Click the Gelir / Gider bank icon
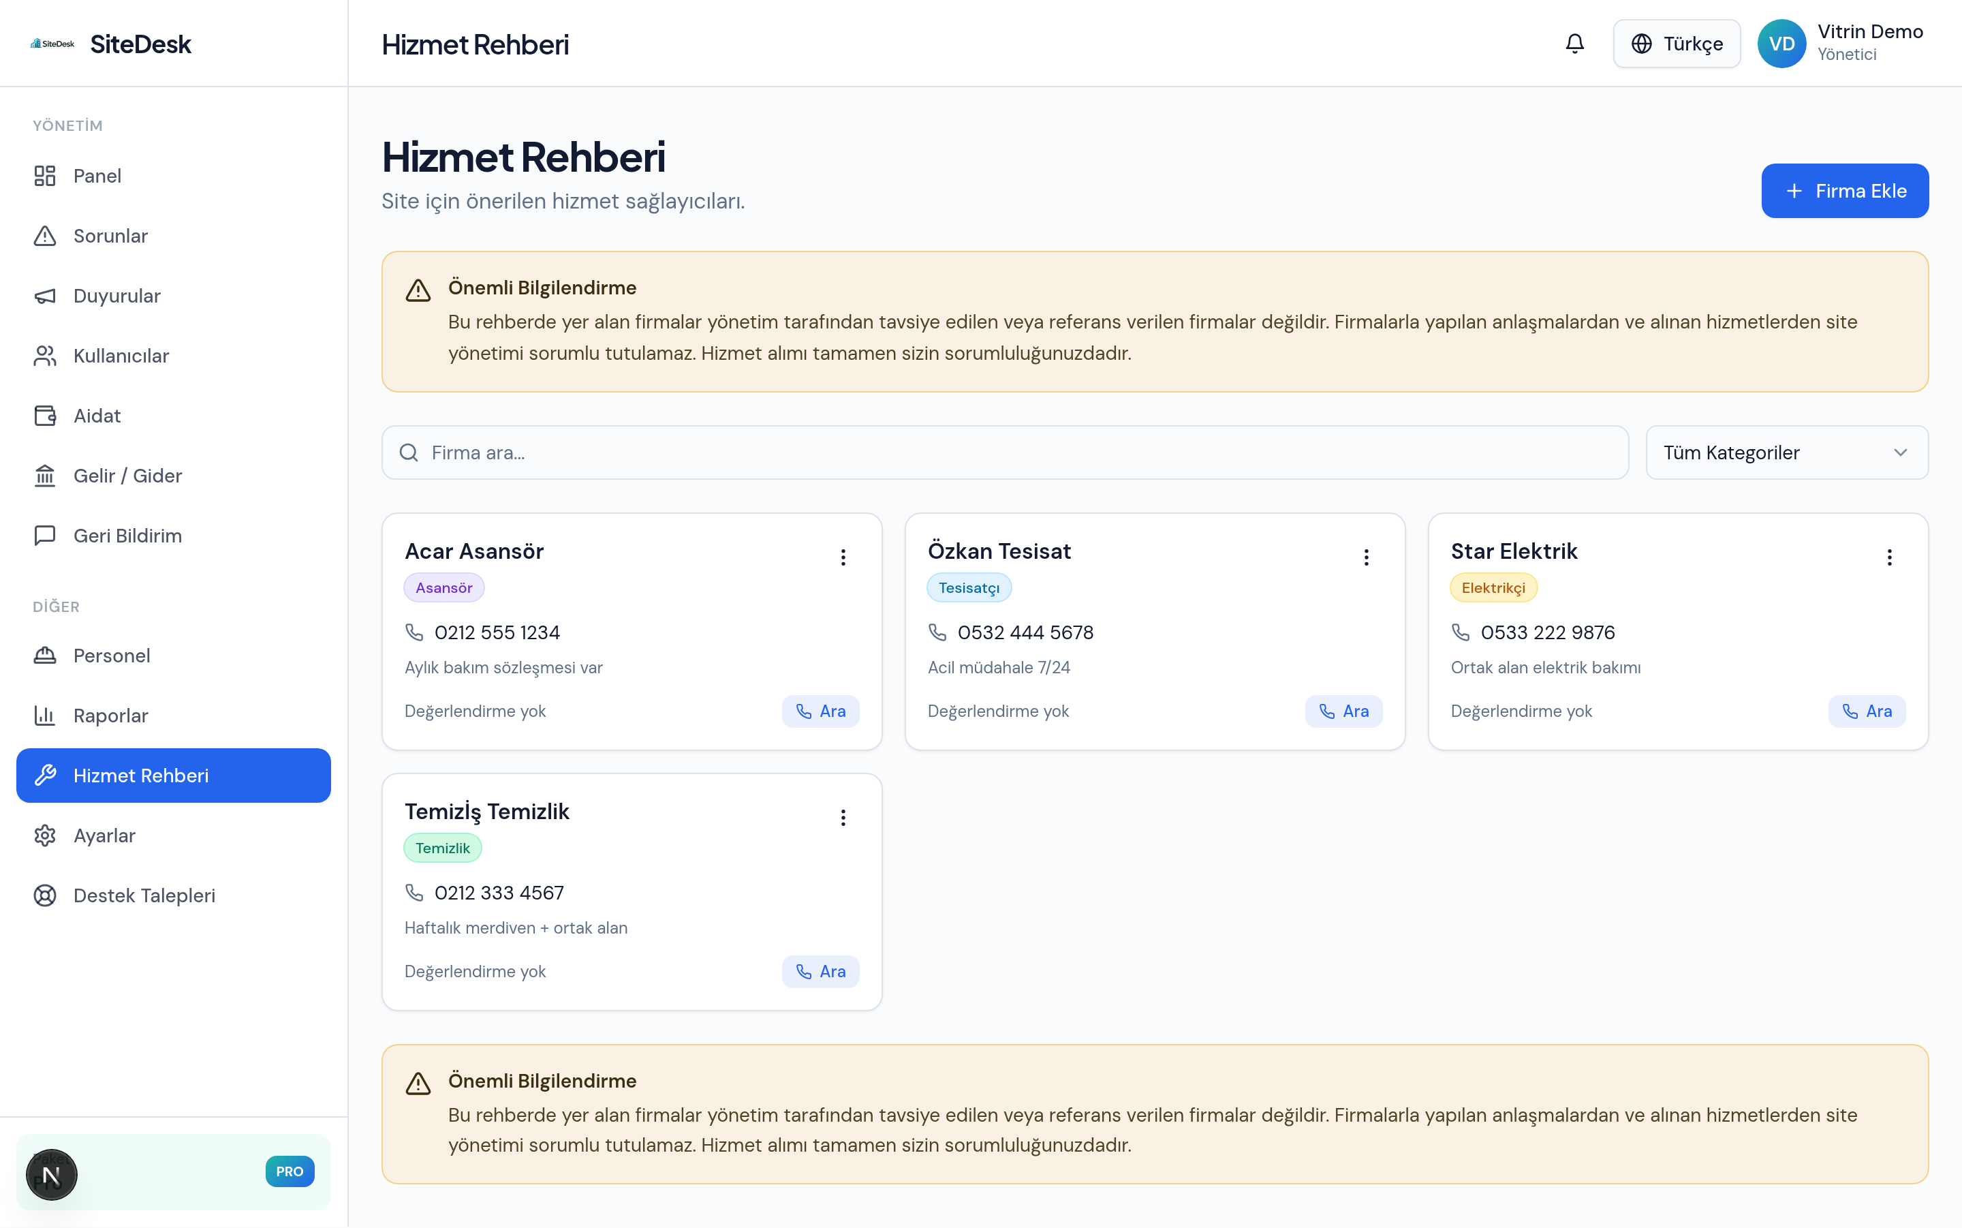Viewport: 1962px width, 1228px height. (45, 476)
